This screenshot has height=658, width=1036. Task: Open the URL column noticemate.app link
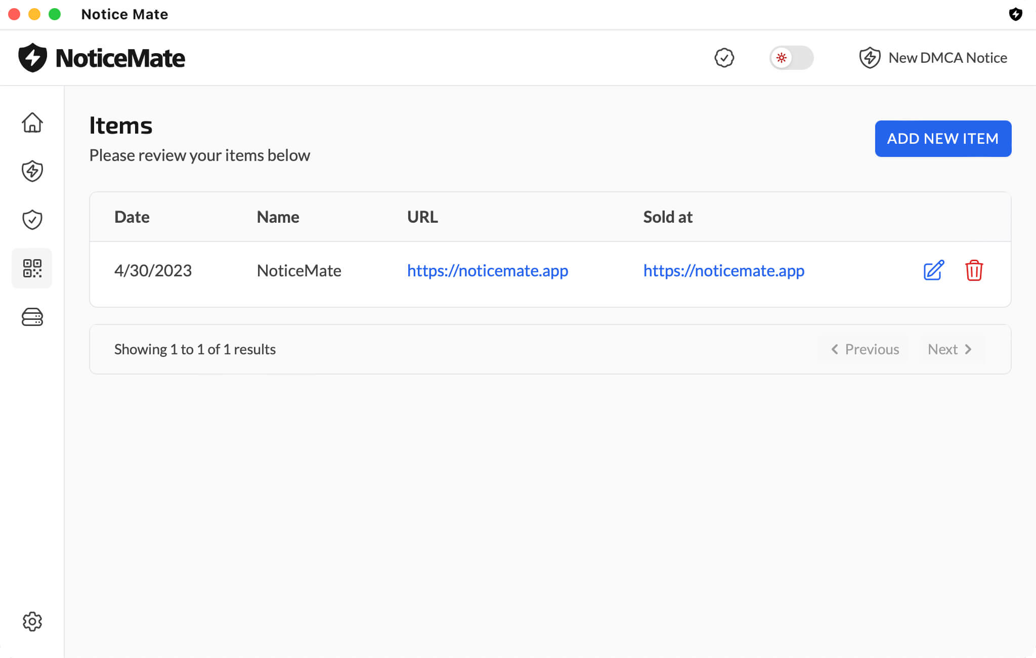(487, 271)
